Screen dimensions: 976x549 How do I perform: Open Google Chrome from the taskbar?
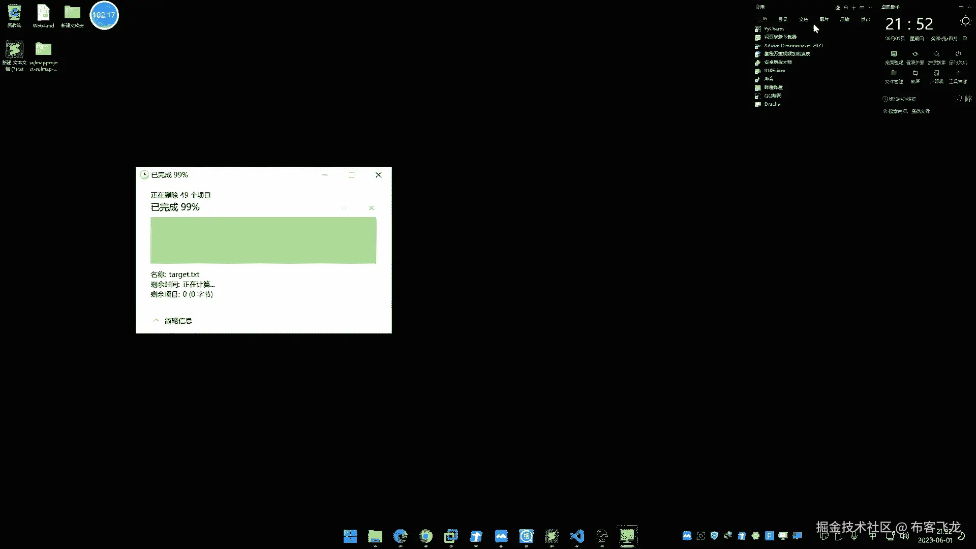coord(426,536)
